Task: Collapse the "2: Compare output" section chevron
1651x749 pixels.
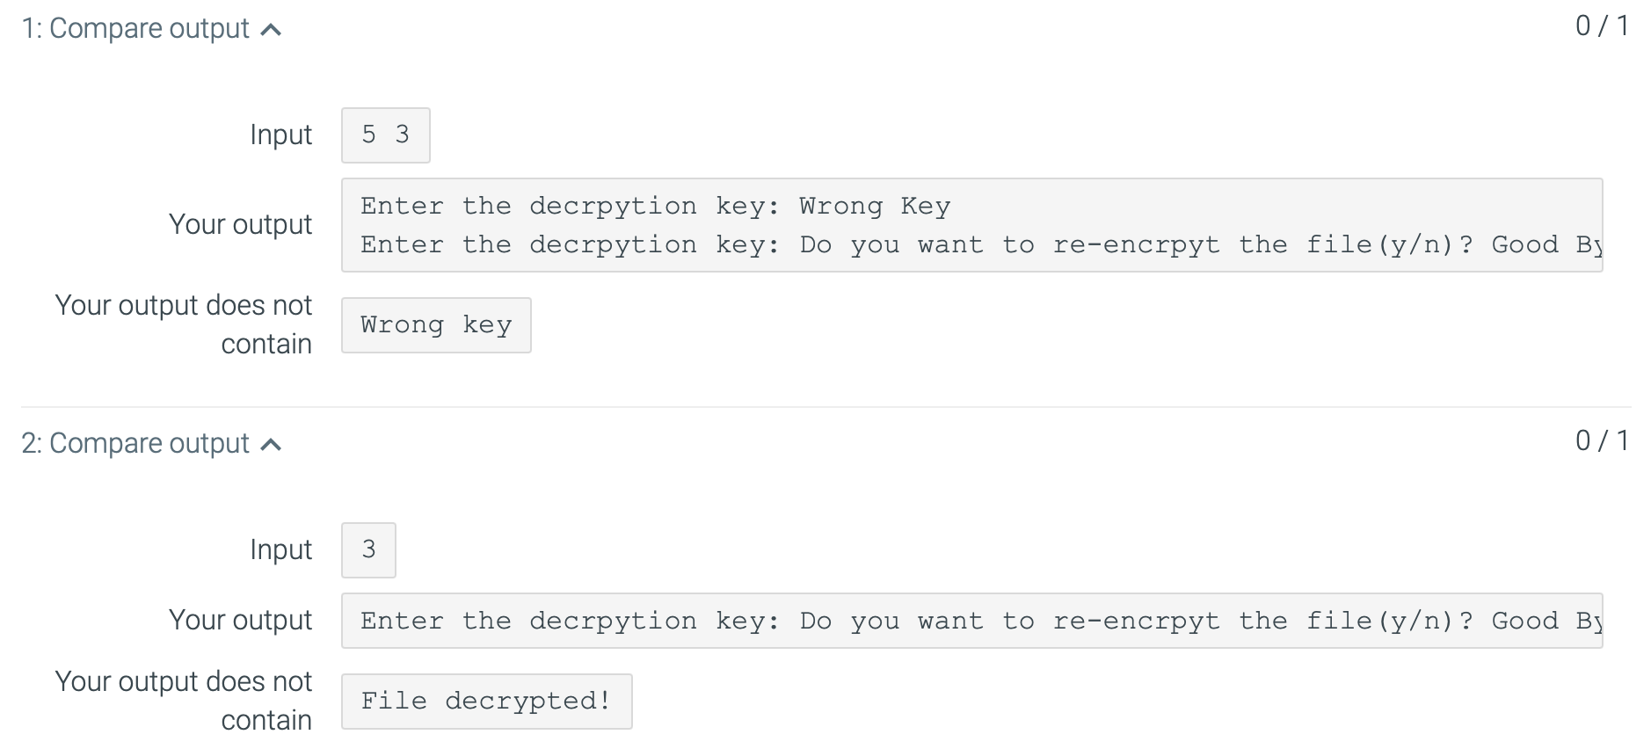Action: coord(273,444)
